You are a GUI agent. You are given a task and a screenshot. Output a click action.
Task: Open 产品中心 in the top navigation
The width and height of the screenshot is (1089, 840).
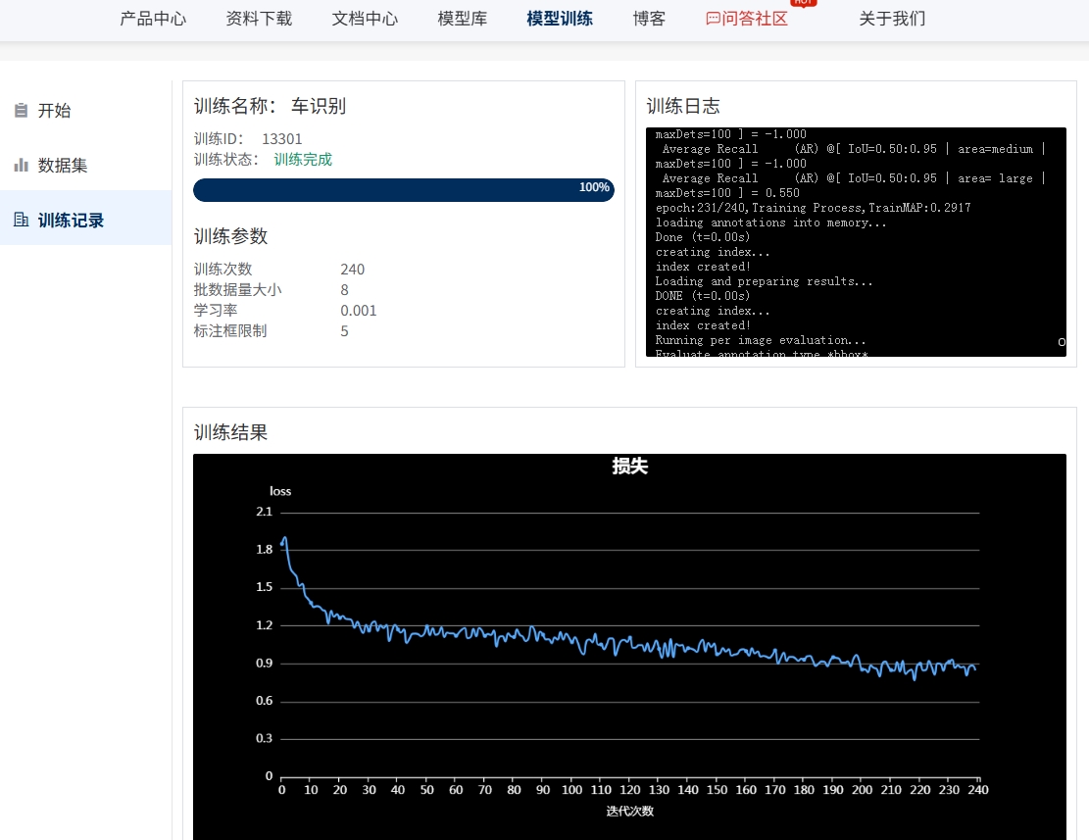[153, 19]
